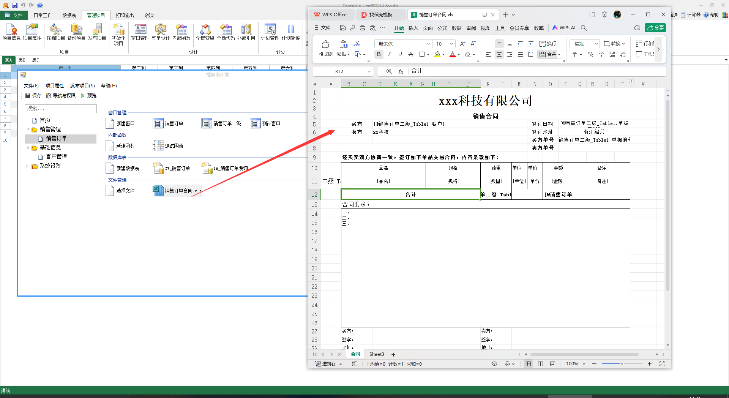Open the font name 新宋体 combo box

(x=403, y=44)
